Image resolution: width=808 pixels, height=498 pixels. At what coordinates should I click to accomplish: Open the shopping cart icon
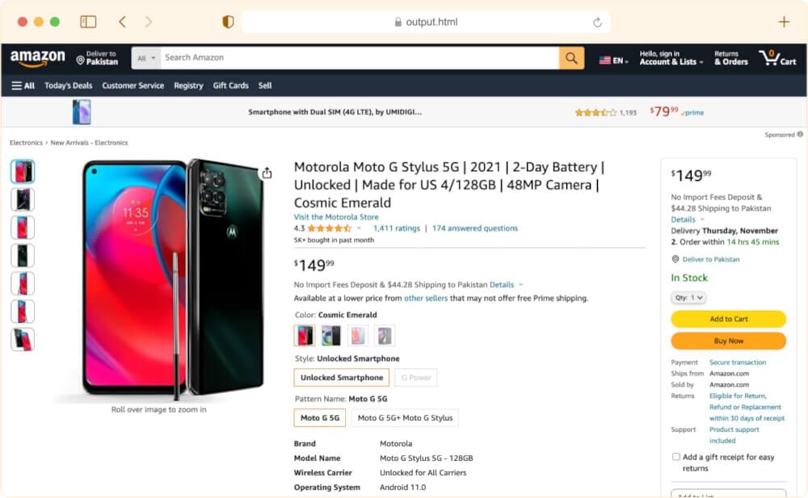pyautogui.click(x=776, y=57)
